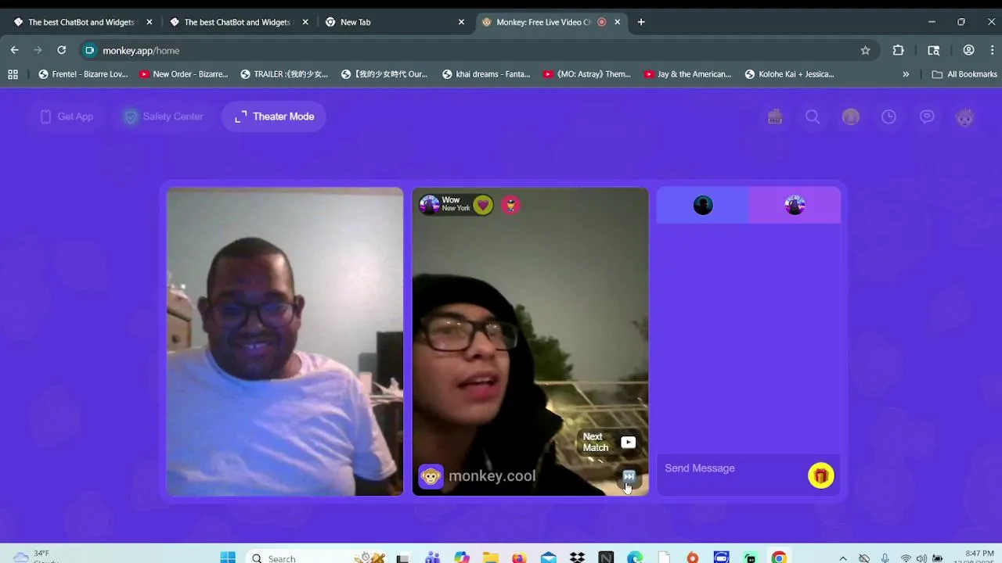The width and height of the screenshot is (1002, 563).
Task: Click the camera site permission icon in address bar
Action: [89, 50]
